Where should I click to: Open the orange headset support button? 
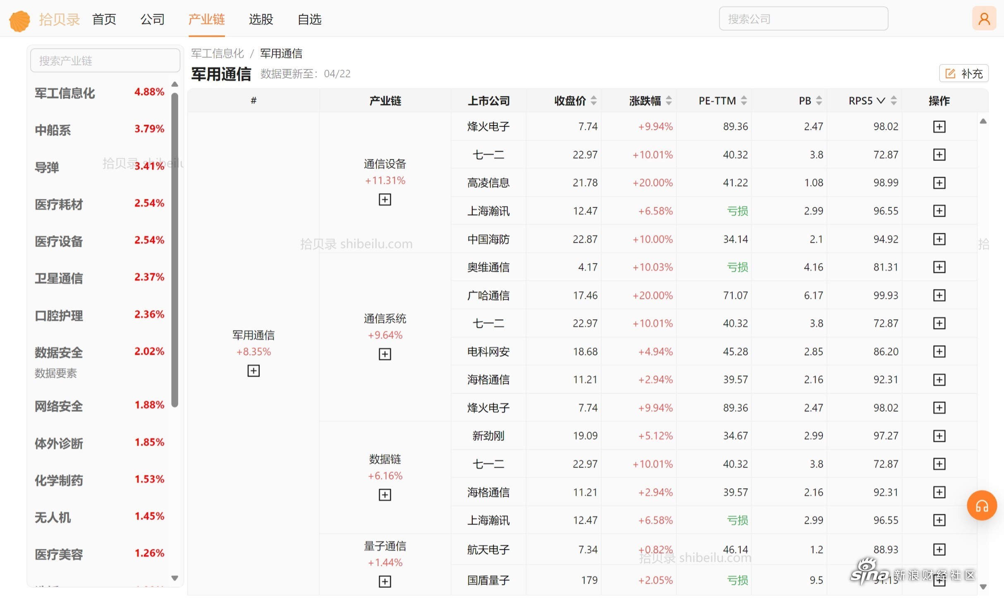(982, 505)
